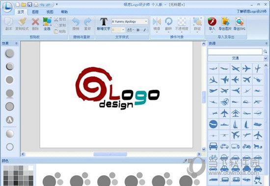
Task: Click the 复制 copy button in clipboard group
Action: (x=60, y=25)
